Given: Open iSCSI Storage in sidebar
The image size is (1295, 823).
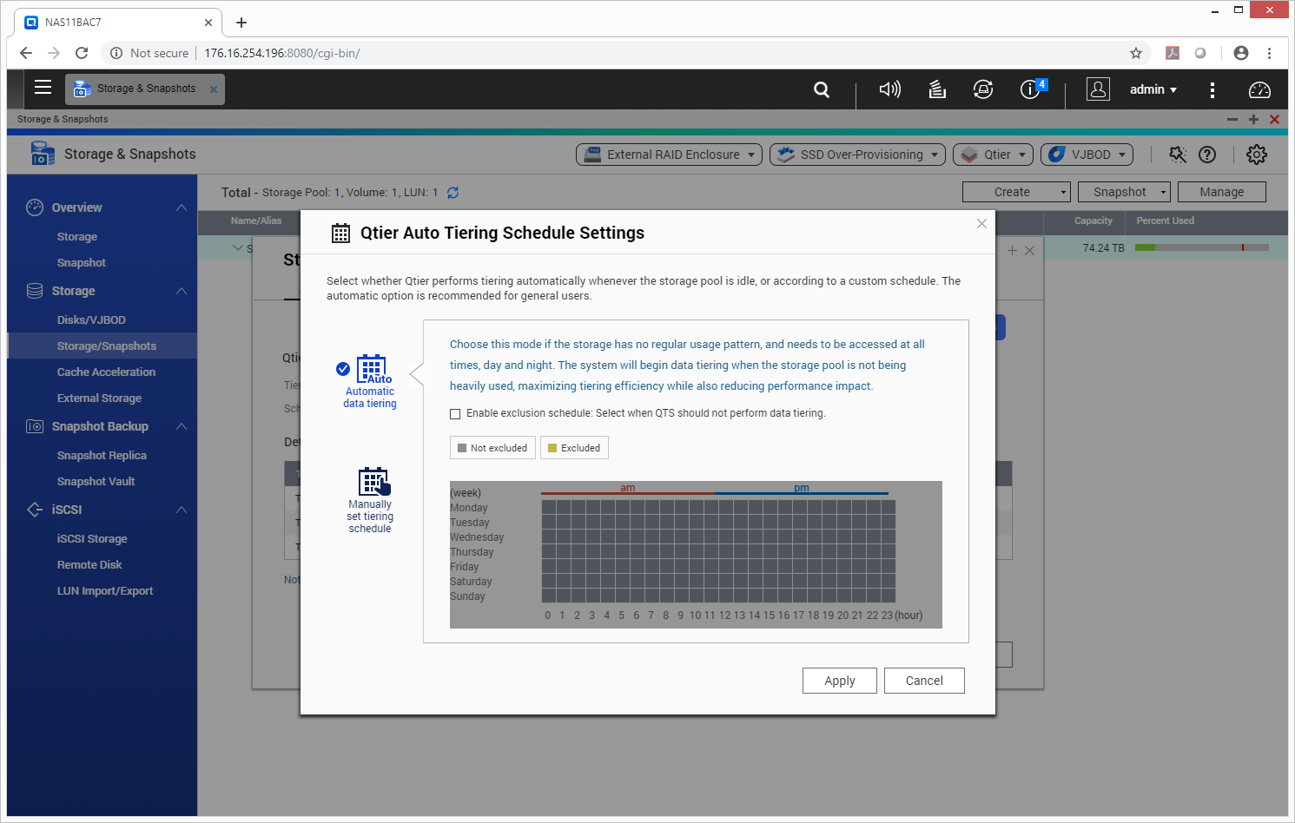Looking at the screenshot, I should pyautogui.click(x=92, y=539).
